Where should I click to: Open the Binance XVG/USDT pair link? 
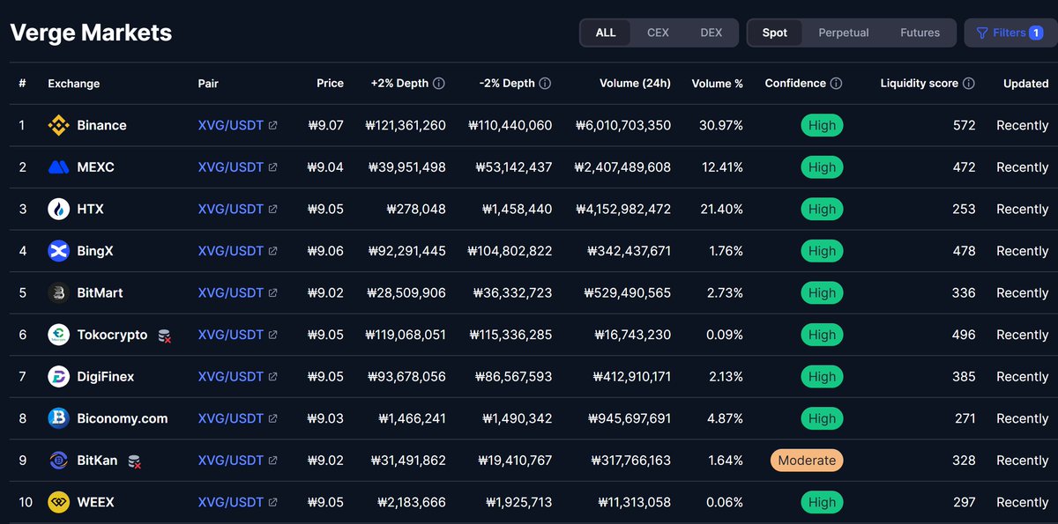tap(231, 125)
